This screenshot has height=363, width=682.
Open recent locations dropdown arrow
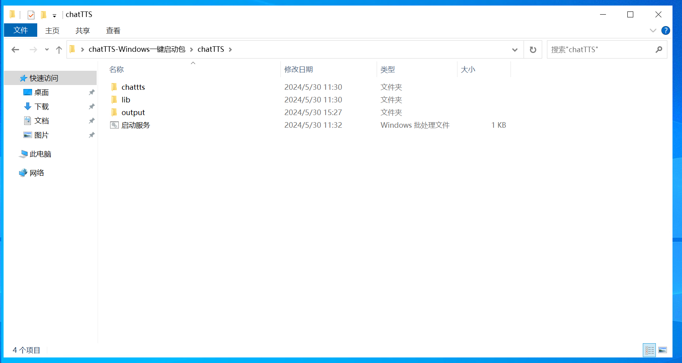pos(47,49)
